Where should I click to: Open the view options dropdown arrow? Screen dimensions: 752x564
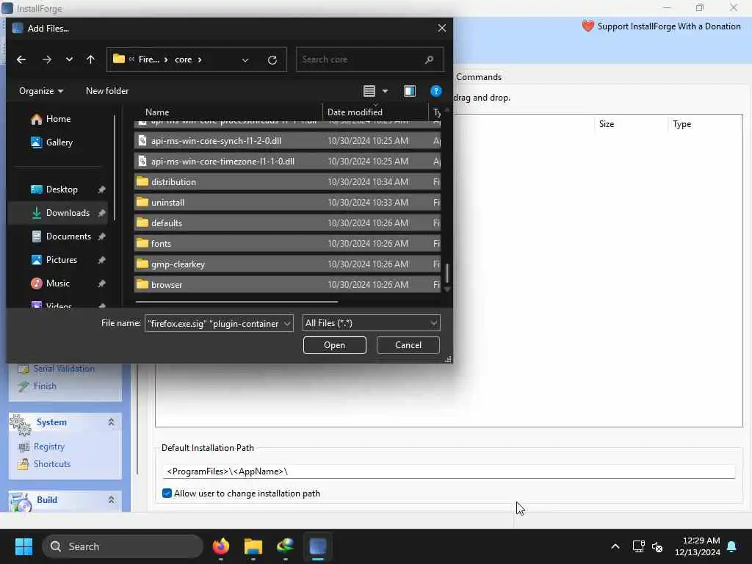pyautogui.click(x=385, y=91)
